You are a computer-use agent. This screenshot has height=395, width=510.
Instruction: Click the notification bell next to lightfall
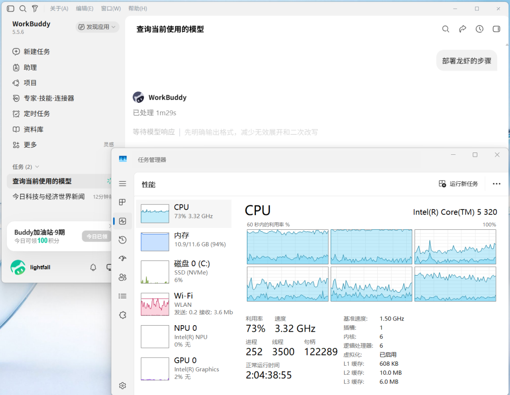point(93,267)
